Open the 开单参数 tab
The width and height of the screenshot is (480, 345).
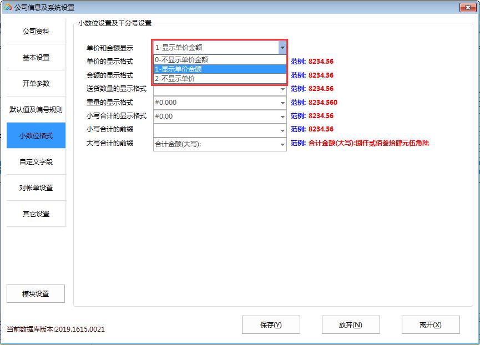pyautogui.click(x=36, y=84)
